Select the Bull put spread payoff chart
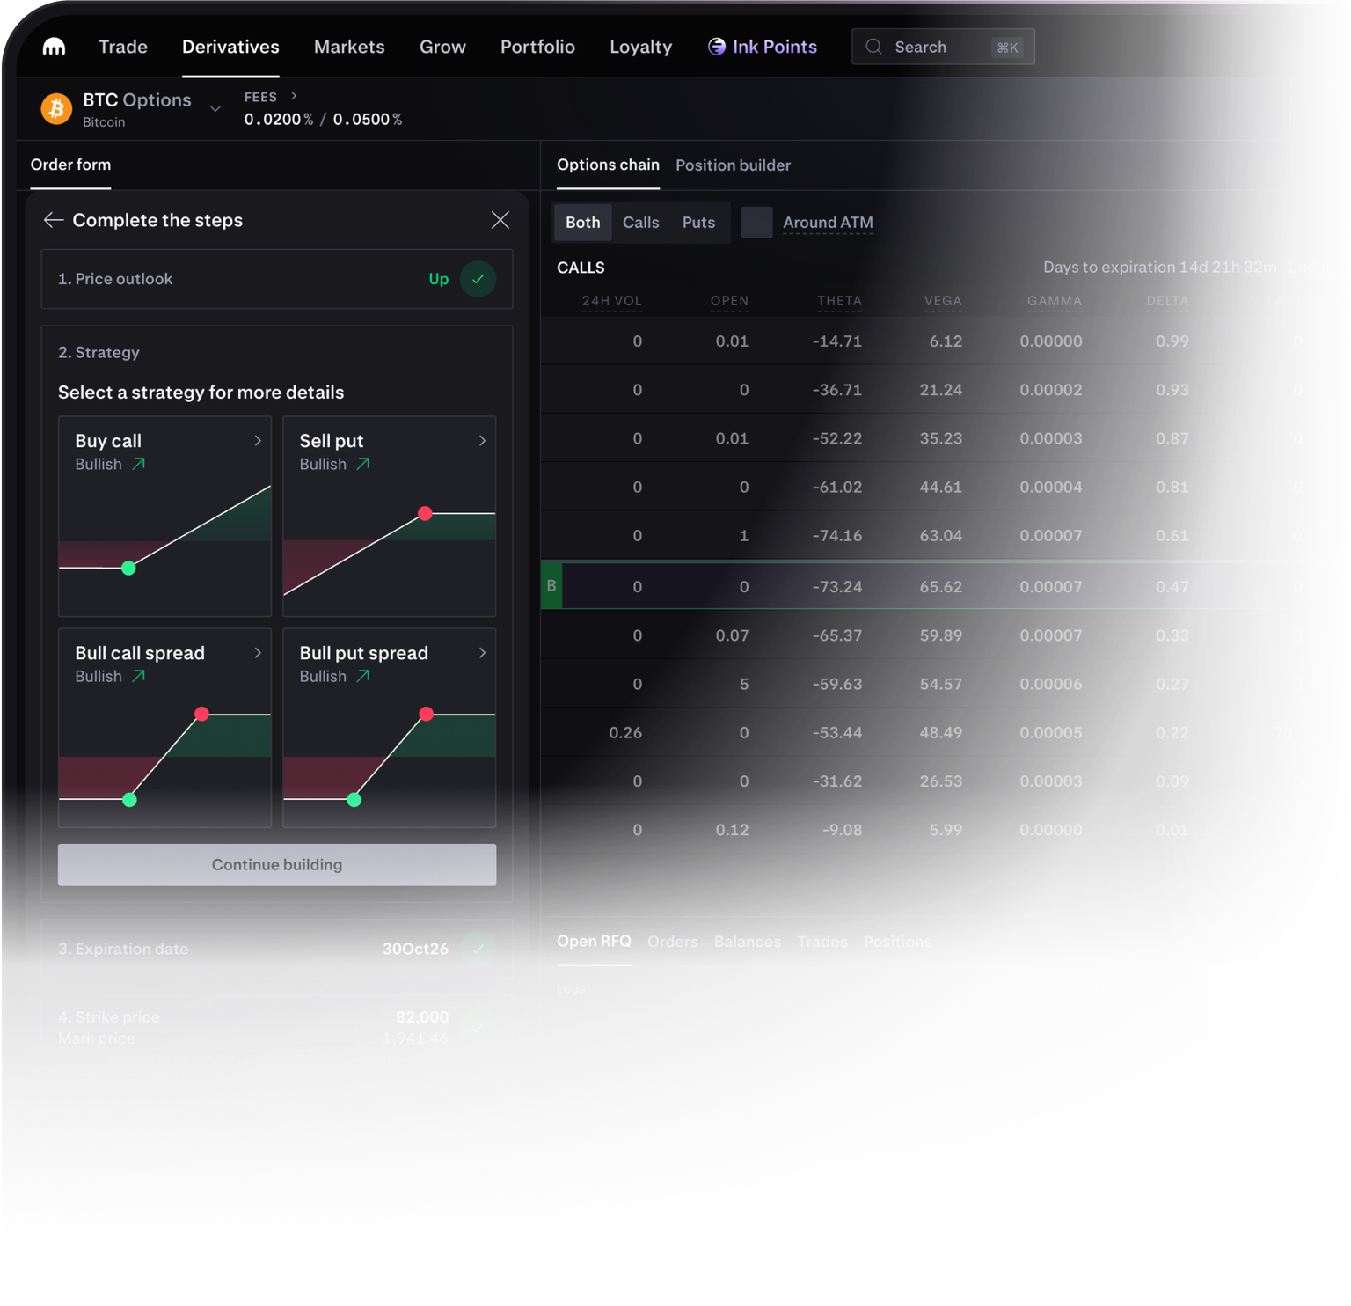 pyautogui.click(x=390, y=758)
